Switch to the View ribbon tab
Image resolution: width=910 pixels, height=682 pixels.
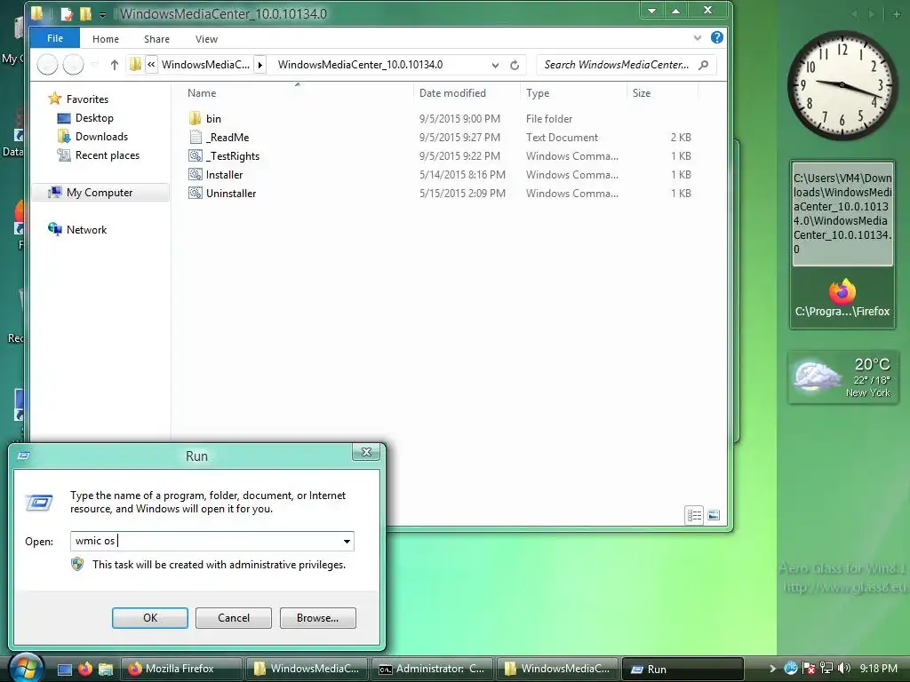[x=206, y=39]
